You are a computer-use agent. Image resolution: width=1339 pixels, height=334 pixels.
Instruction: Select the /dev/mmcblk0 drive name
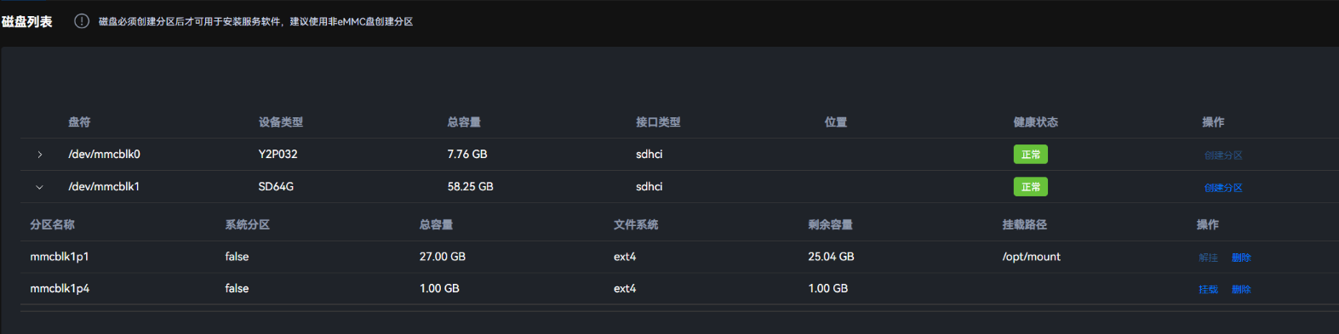[104, 155]
